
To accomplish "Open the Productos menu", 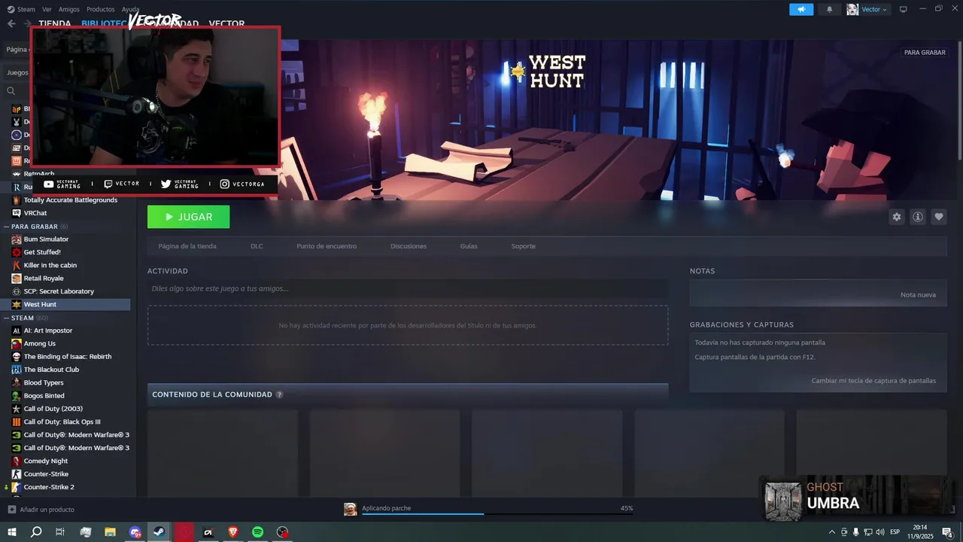I will 101,9.
